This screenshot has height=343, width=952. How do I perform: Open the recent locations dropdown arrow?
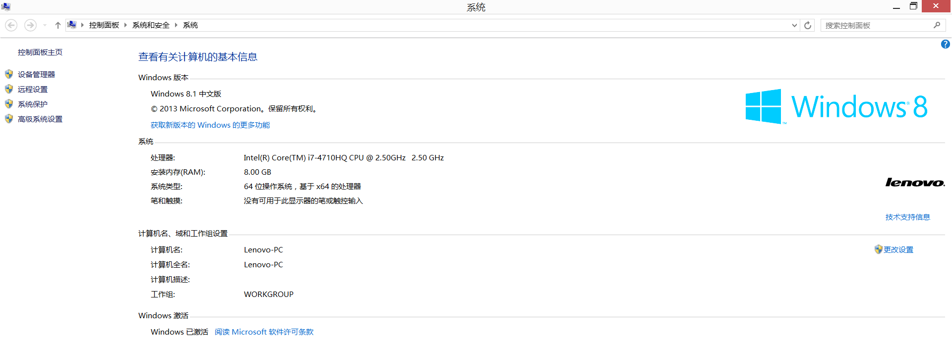pyautogui.click(x=45, y=25)
